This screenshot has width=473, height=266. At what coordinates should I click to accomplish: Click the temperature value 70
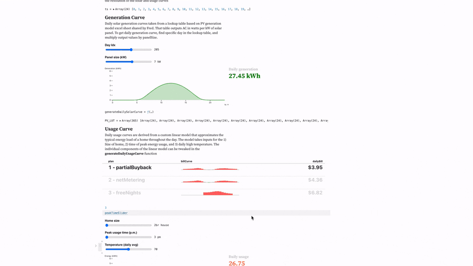pos(156,249)
